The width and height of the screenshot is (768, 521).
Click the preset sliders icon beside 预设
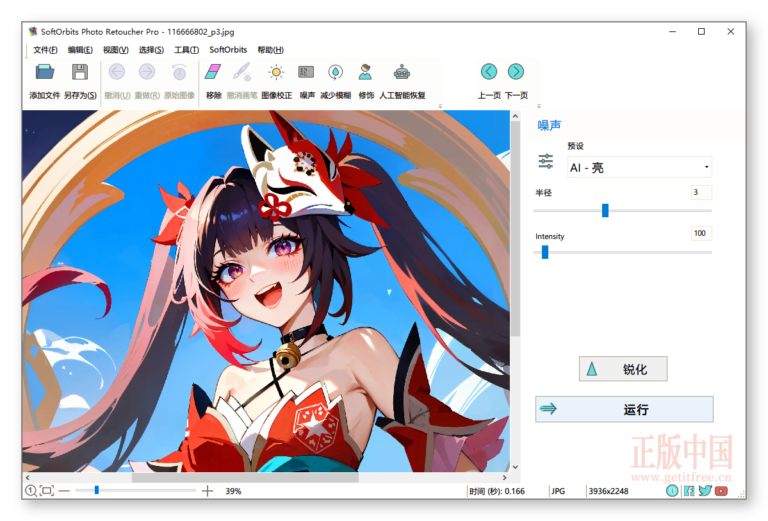pyautogui.click(x=546, y=161)
